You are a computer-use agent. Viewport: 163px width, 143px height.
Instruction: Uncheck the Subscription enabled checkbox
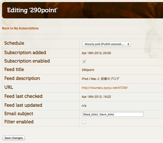[84, 61]
